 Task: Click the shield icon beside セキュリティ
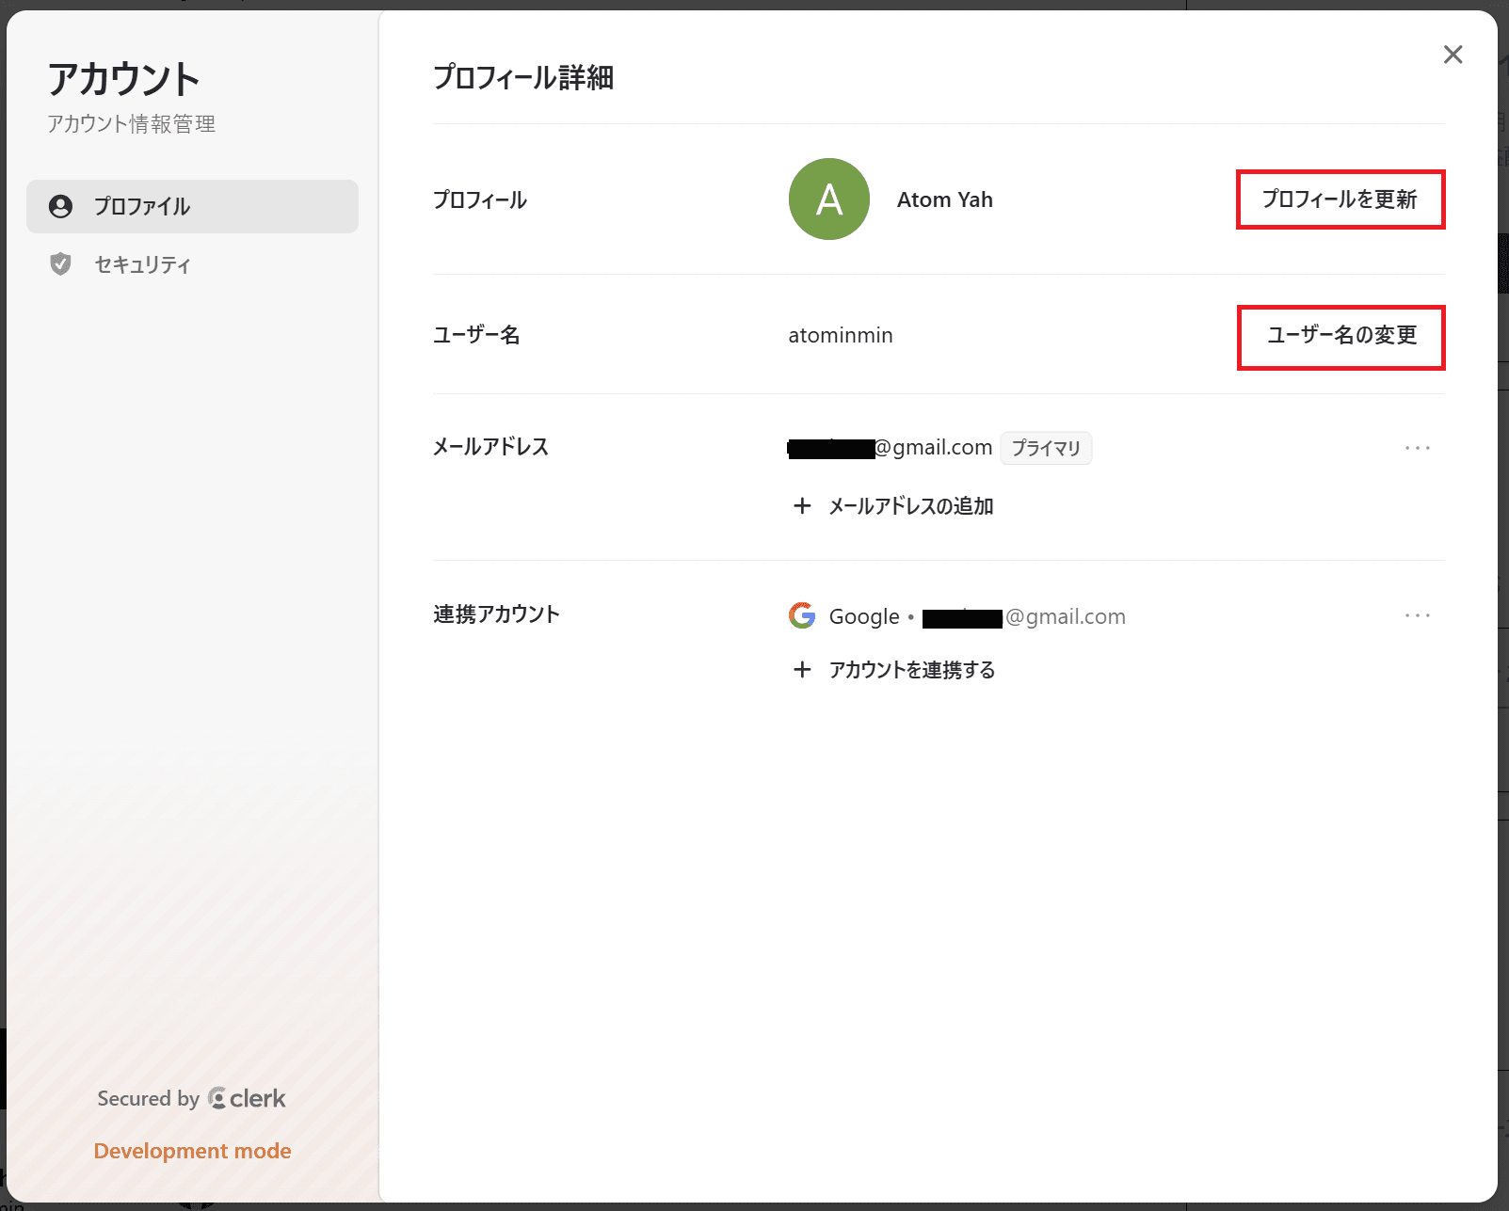coord(62,264)
